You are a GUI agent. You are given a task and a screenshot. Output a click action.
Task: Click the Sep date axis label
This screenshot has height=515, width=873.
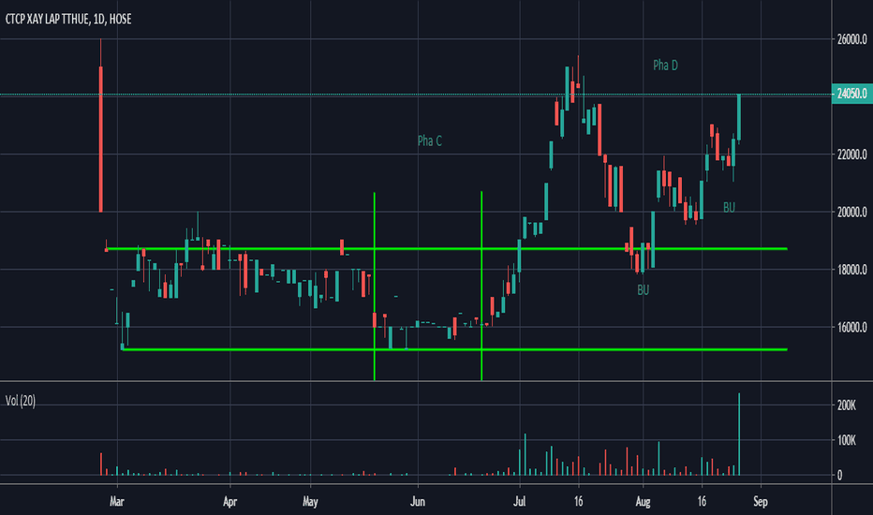coord(761,501)
